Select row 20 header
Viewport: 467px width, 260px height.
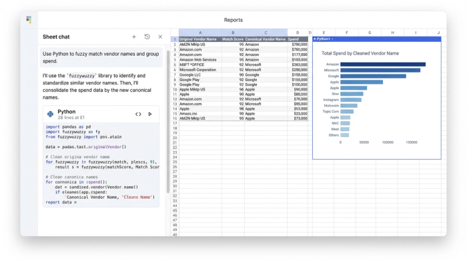pyautogui.click(x=175, y=138)
